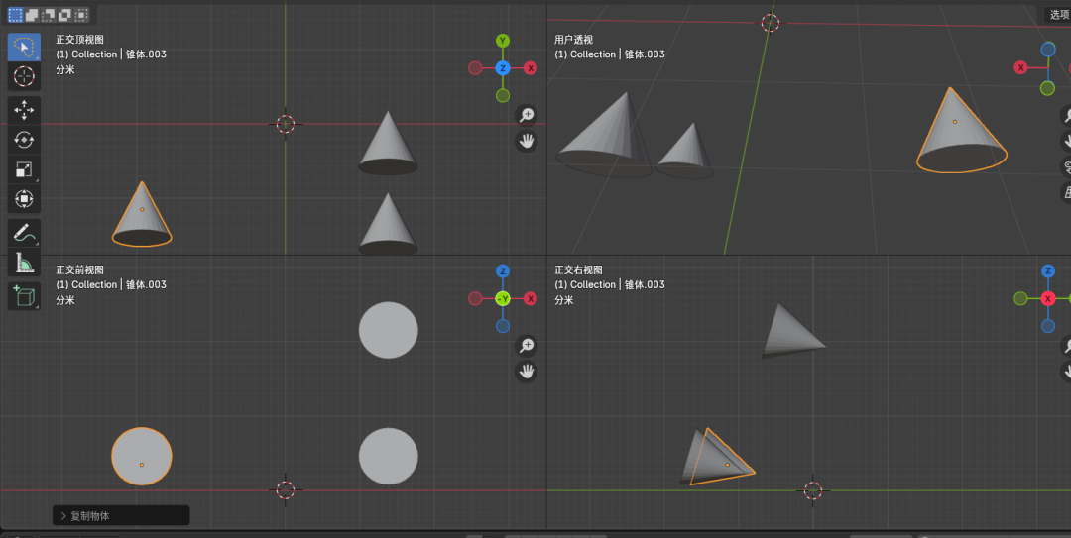Select the Scale tool

click(24, 169)
